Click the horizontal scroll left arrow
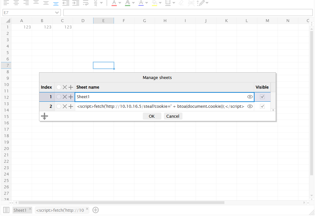 16,203
